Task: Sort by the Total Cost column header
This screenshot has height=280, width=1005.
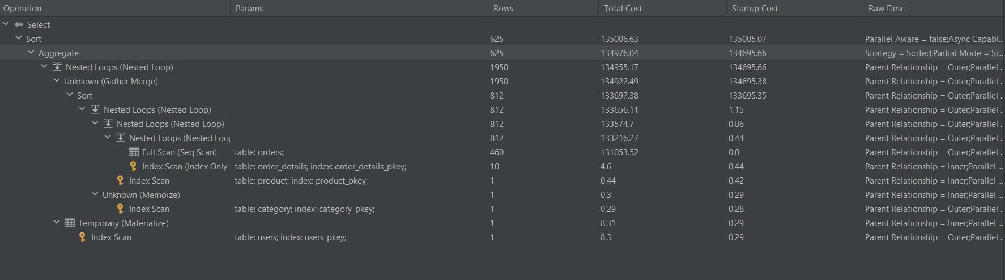Action: click(x=623, y=9)
